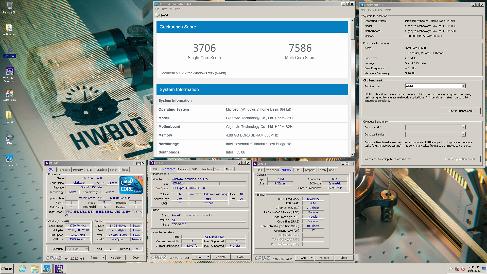Launch Geekbench 4 from the desktop
Screen dimensions: 487x274
[x=9, y=161]
